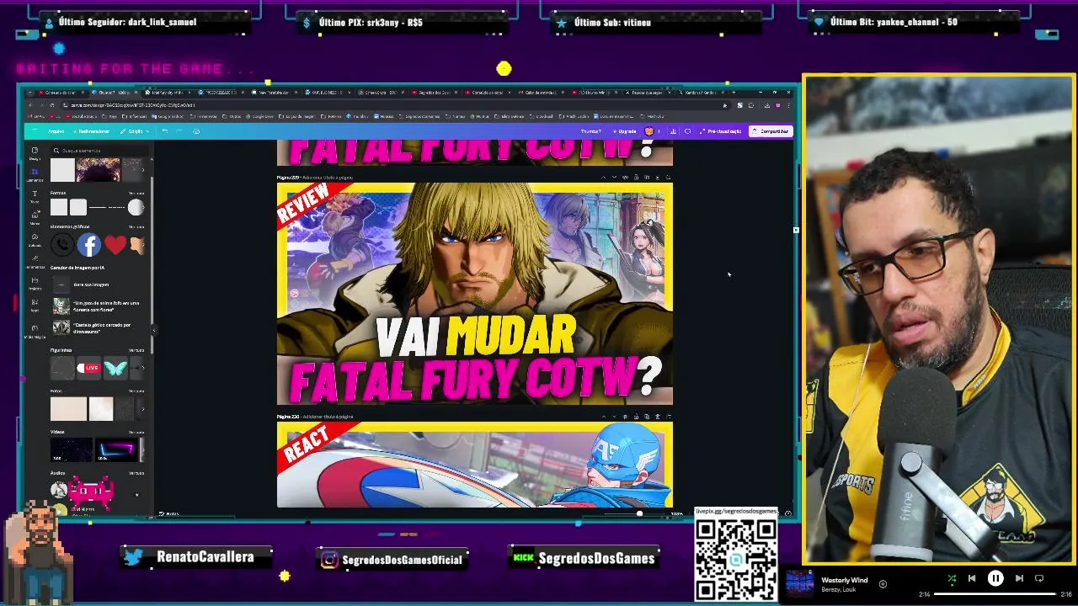This screenshot has height=606, width=1078.
Task: Click the Busque elementos search field
Action: pyautogui.click(x=101, y=151)
